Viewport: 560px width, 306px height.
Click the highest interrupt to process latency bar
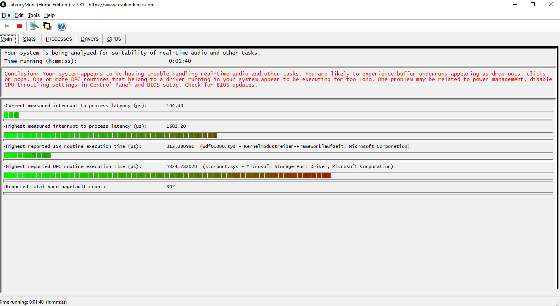[278, 135]
